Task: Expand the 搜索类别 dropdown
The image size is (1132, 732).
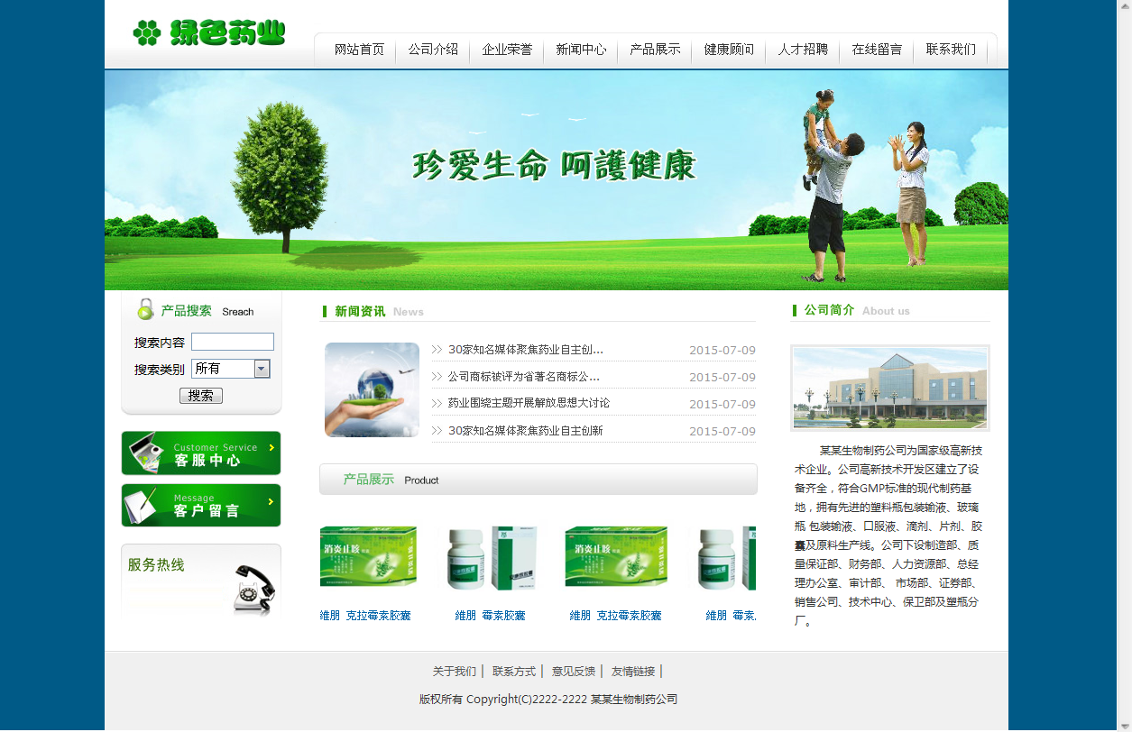Action: [262, 369]
